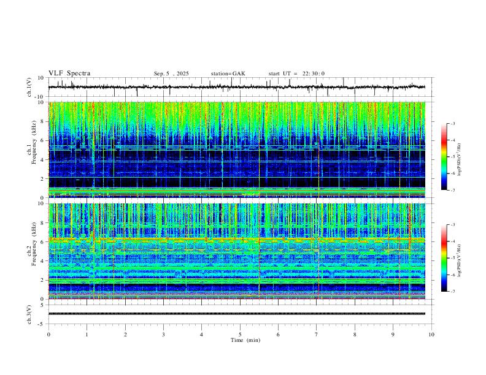Click the time-axis tick label "4"
486x375 pixels.
point(202,335)
